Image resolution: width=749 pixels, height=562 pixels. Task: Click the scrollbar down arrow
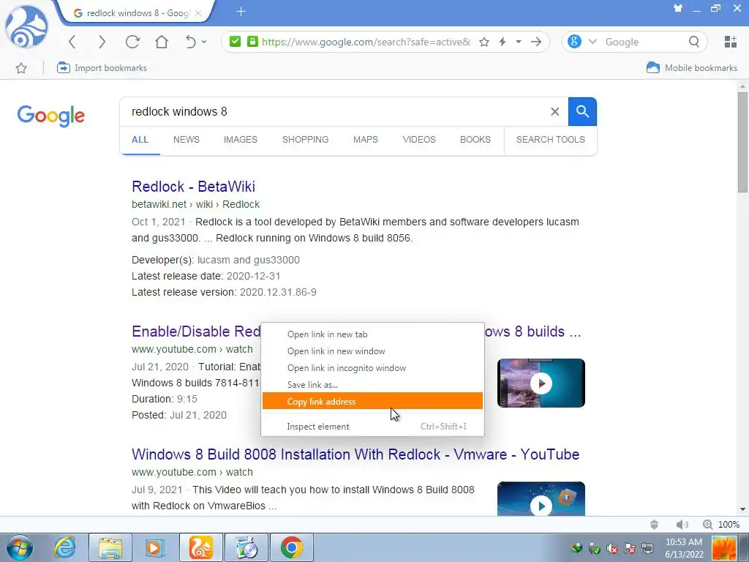coord(742,509)
